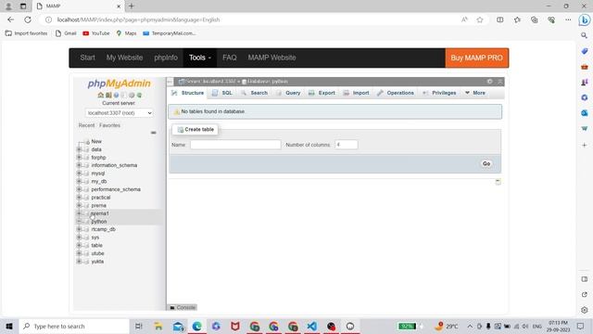Expand the utube database node
This screenshot has width=593, height=334.
(x=79, y=253)
